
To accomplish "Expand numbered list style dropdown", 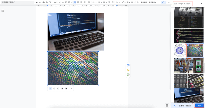I will pos(107,2).
